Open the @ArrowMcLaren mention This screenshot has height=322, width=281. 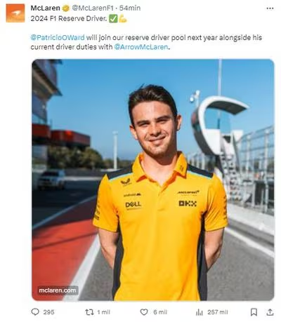point(141,47)
